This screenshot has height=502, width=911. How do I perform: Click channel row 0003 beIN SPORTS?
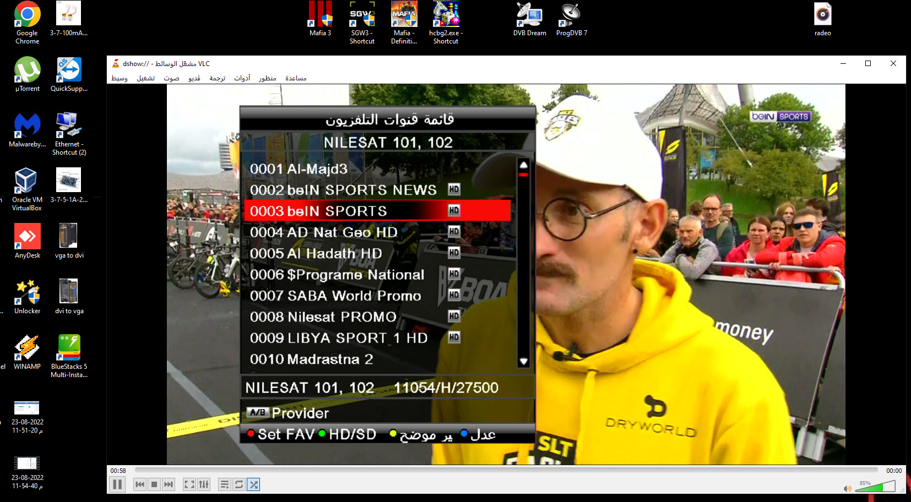pyautogui.click(x=377, y=211)
